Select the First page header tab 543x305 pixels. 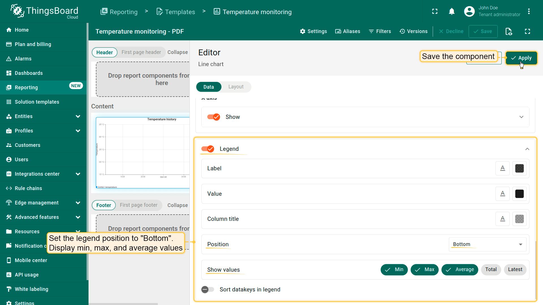[141, 52]
